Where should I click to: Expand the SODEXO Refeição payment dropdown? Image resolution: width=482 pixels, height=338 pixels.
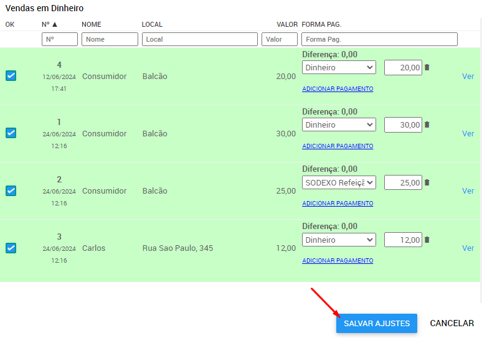339,182
